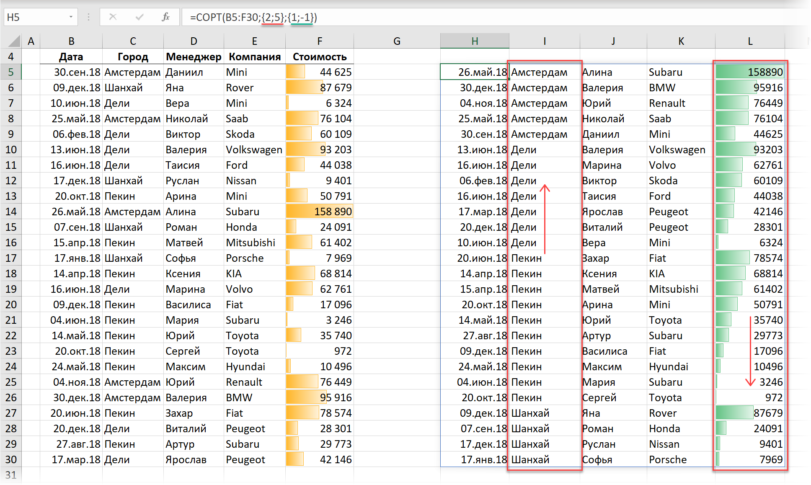
Task: Click 'Rover' in column K
Action: coord(681,413)
